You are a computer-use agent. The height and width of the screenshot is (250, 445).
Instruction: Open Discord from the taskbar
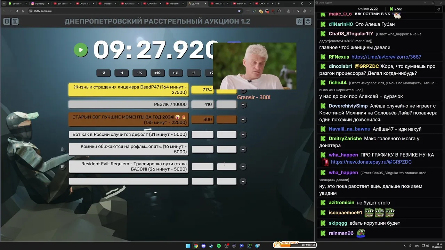coord(203,246)
